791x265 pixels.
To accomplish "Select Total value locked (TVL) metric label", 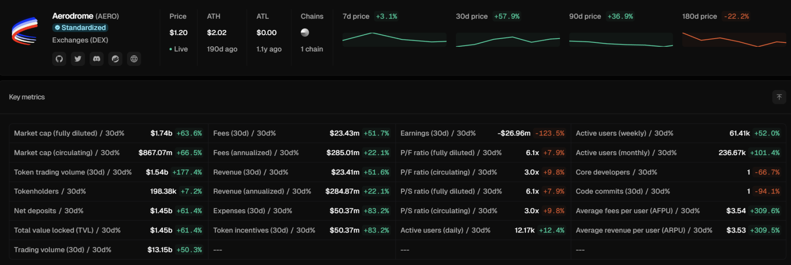I will coord(67,230).
